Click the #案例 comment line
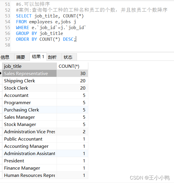Image resolution: width=174 pixels, height=183 pixels. click(x=92, y=10)
